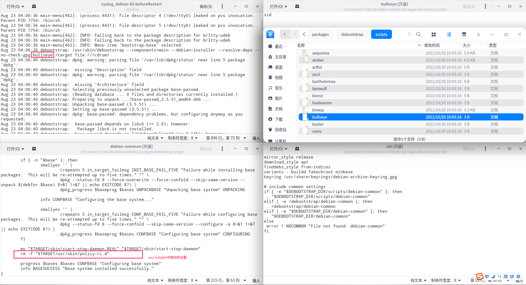
Task: Select the aequorea file
Action: tap(411, 53)
